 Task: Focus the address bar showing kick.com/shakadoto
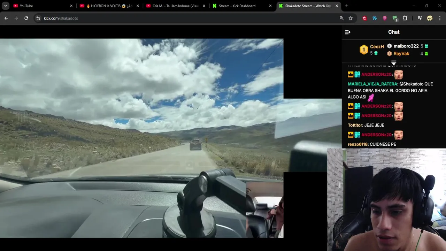[188, 18]
